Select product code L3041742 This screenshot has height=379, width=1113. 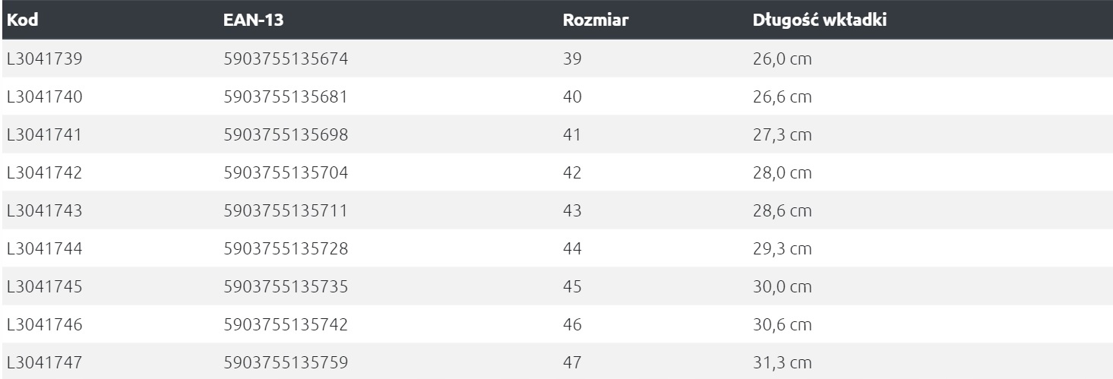click(44, 172)
